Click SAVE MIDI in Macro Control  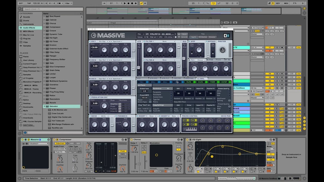[226, 116]
